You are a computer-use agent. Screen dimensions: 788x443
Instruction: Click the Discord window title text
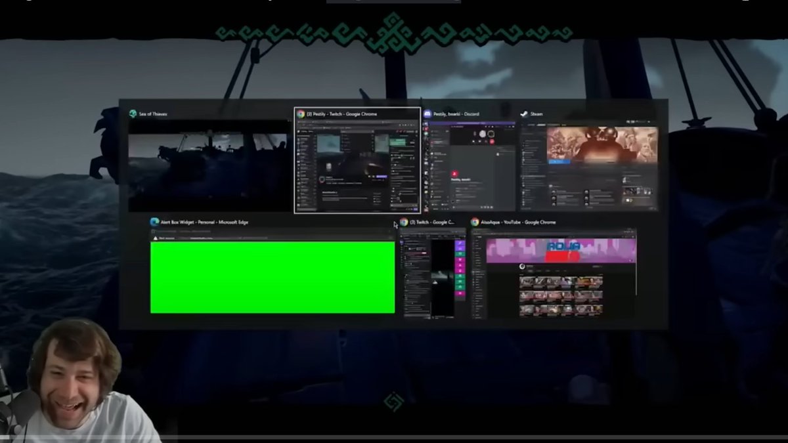coord(456,114)
